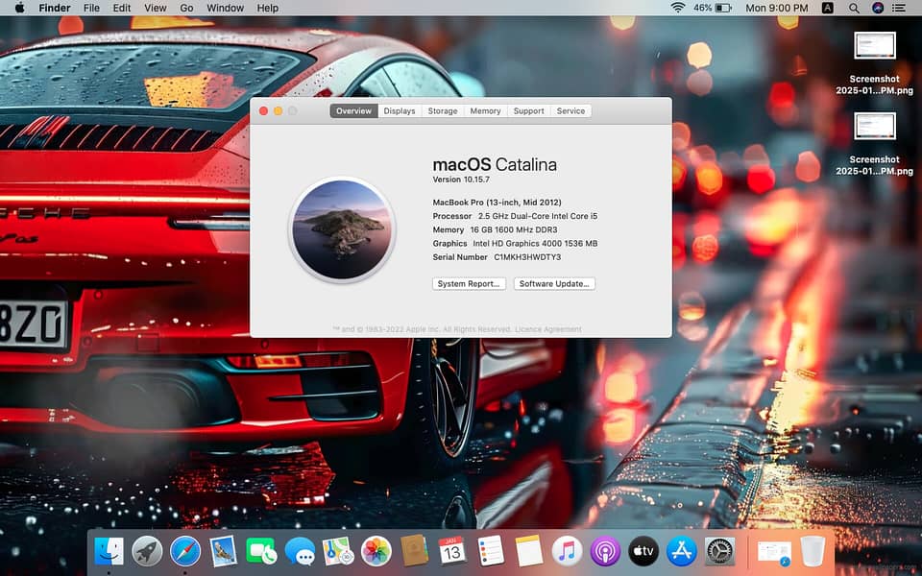The image size is (922, 576).
Task: Select the Memory tab
Action: point(485,111)
